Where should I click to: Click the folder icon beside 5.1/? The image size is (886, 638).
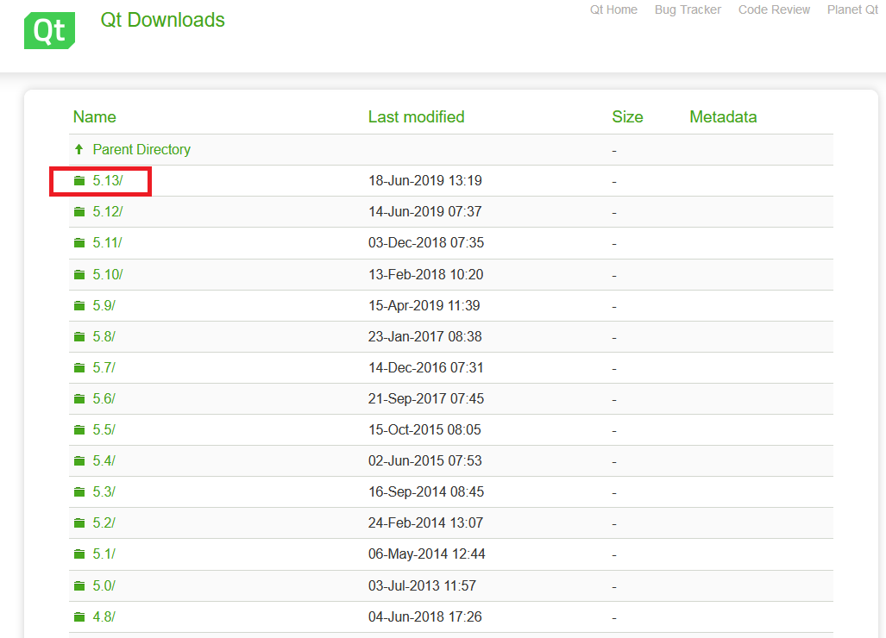tap(79, 554)
